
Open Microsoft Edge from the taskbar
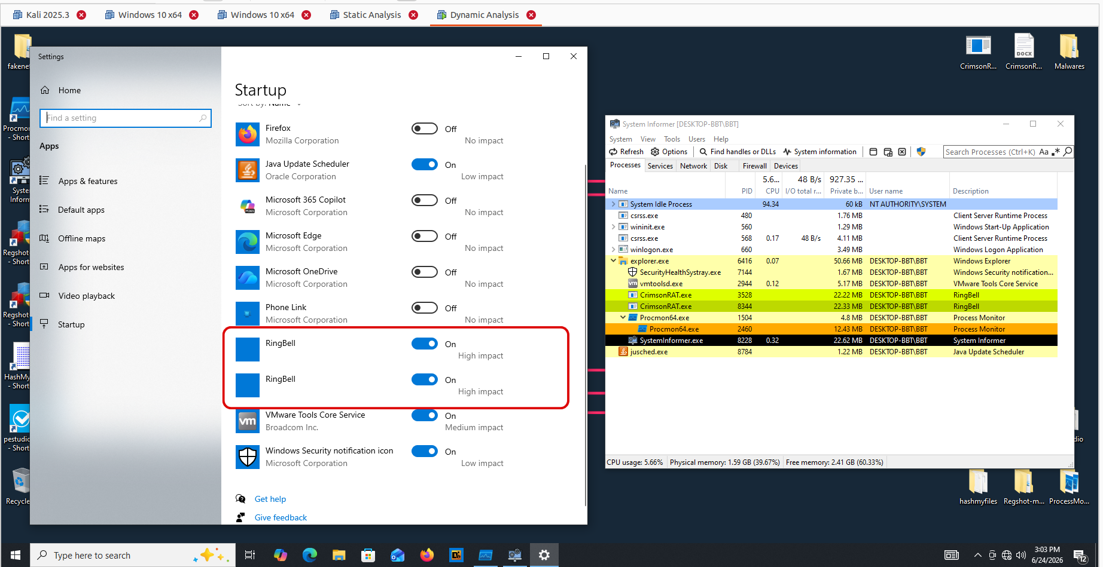[x=310, y=555]
